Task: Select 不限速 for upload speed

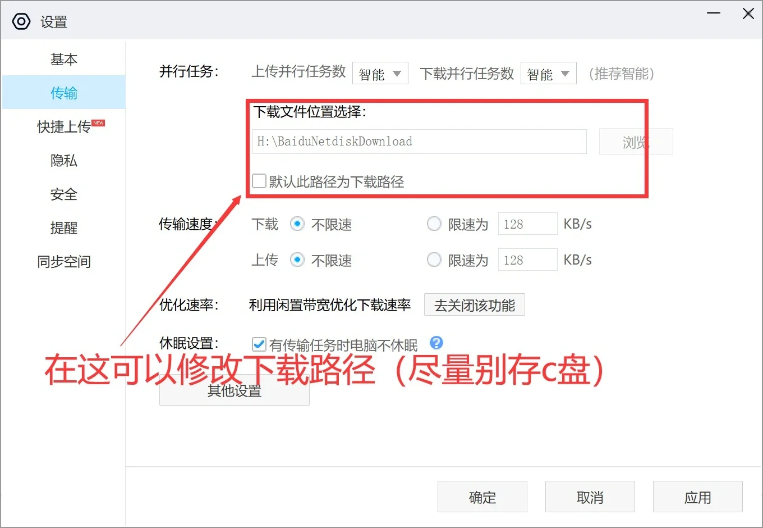Action: tap(297, 260)
